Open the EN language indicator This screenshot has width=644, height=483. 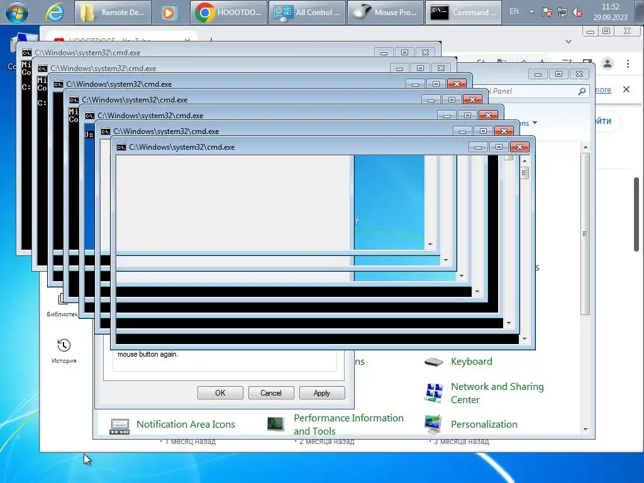coord(514,11)
